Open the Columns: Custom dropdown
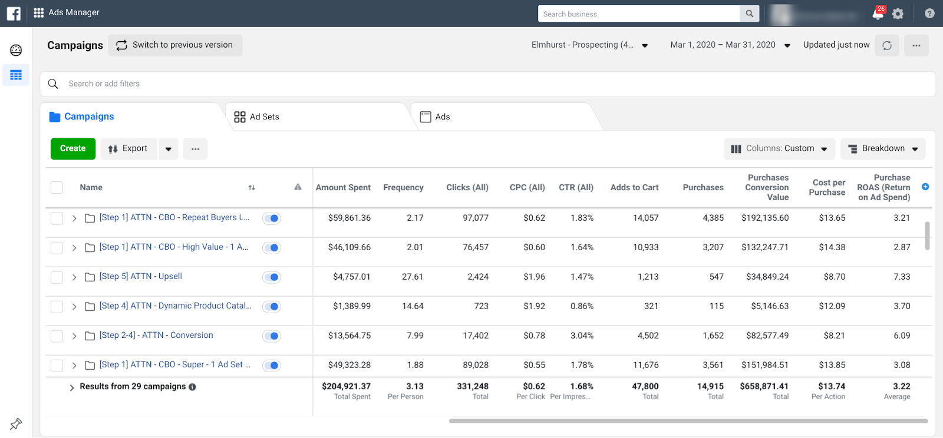 click(x=779, y=149)
